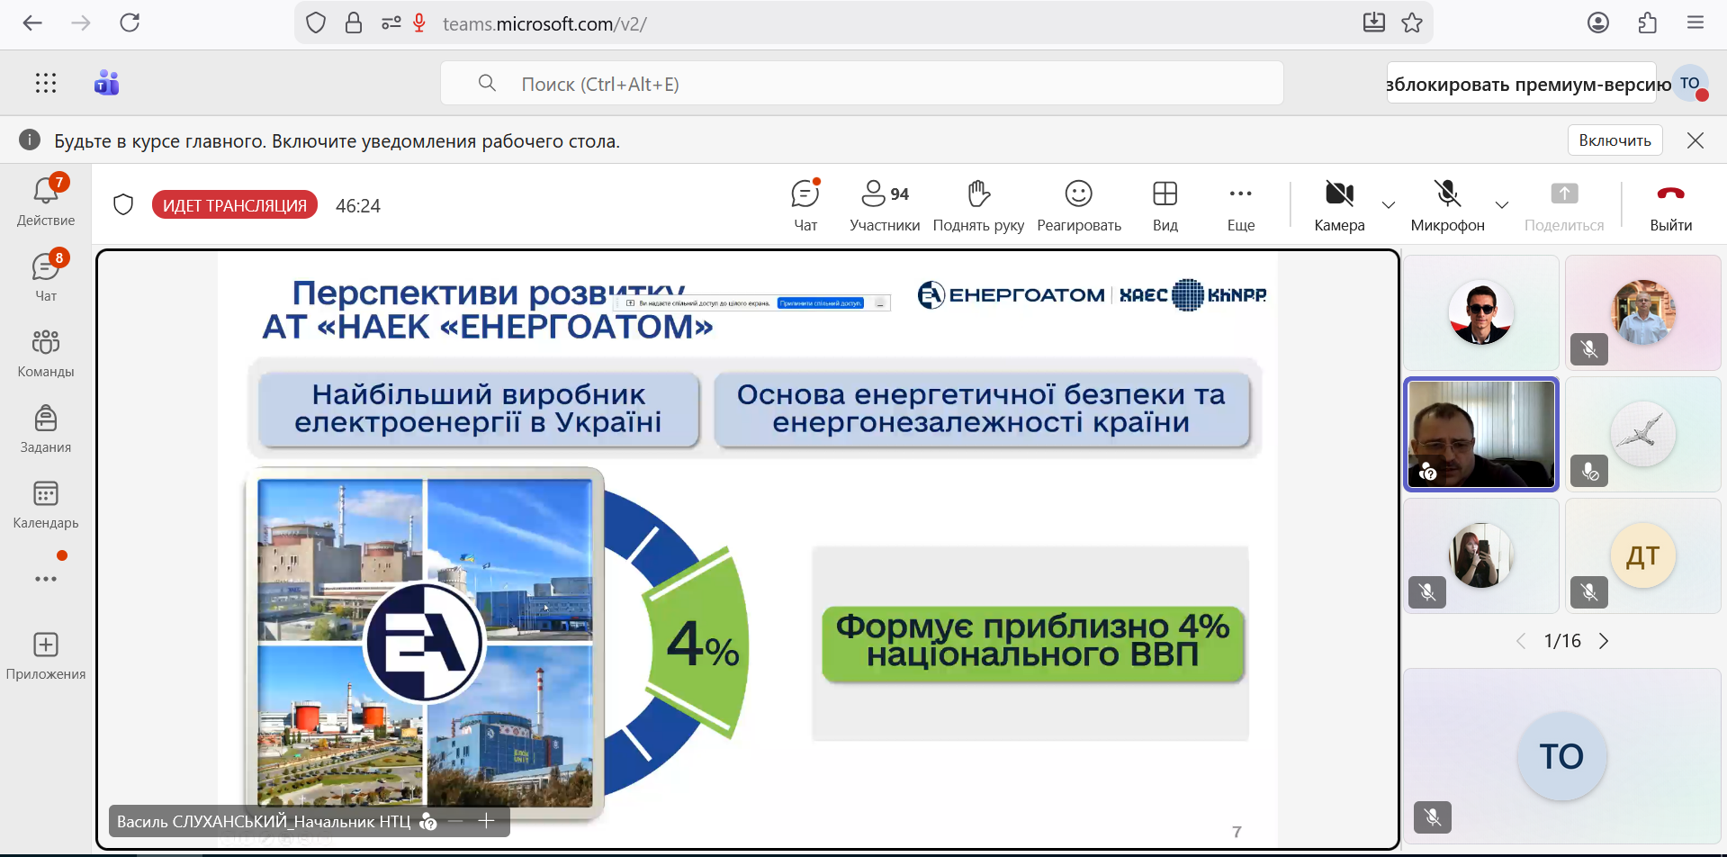Raise your hand in the meeting

[x=978, y=205]
